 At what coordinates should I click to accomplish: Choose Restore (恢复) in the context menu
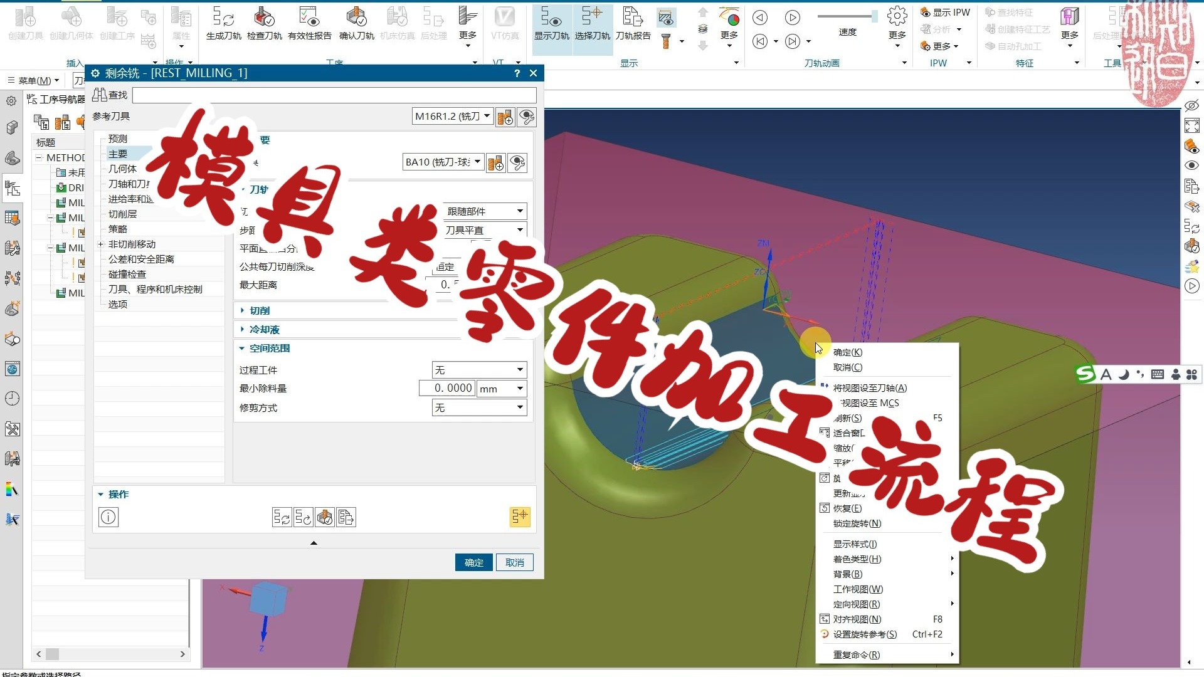[847, 508]
